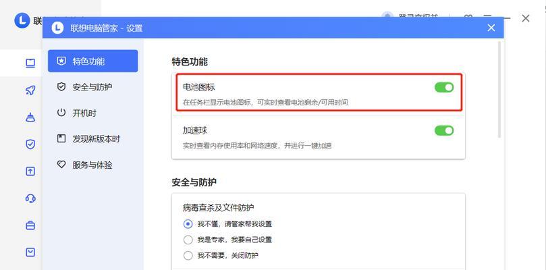
Task: Click the 电池图标 setting title
Action: coord(199,87)
